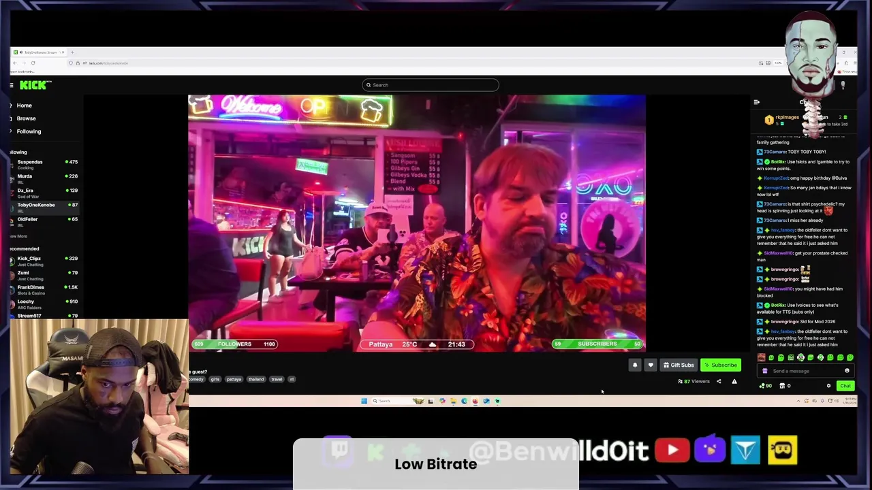Open Browse in sidebar
The height and width of the screenshot is (490, 872).
(x=26, y=118)
